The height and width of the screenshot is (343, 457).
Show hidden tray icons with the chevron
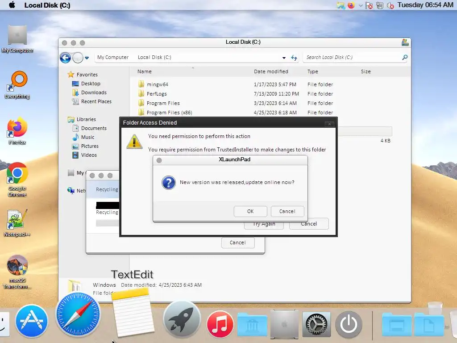361,5
